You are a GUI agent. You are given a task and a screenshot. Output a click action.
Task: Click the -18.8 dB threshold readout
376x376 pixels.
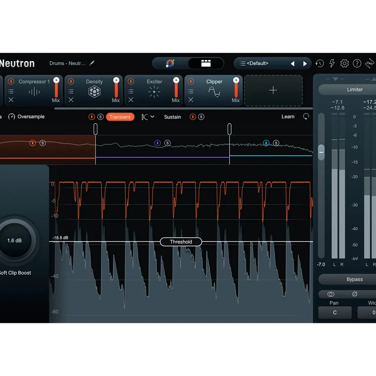[60, 238]
